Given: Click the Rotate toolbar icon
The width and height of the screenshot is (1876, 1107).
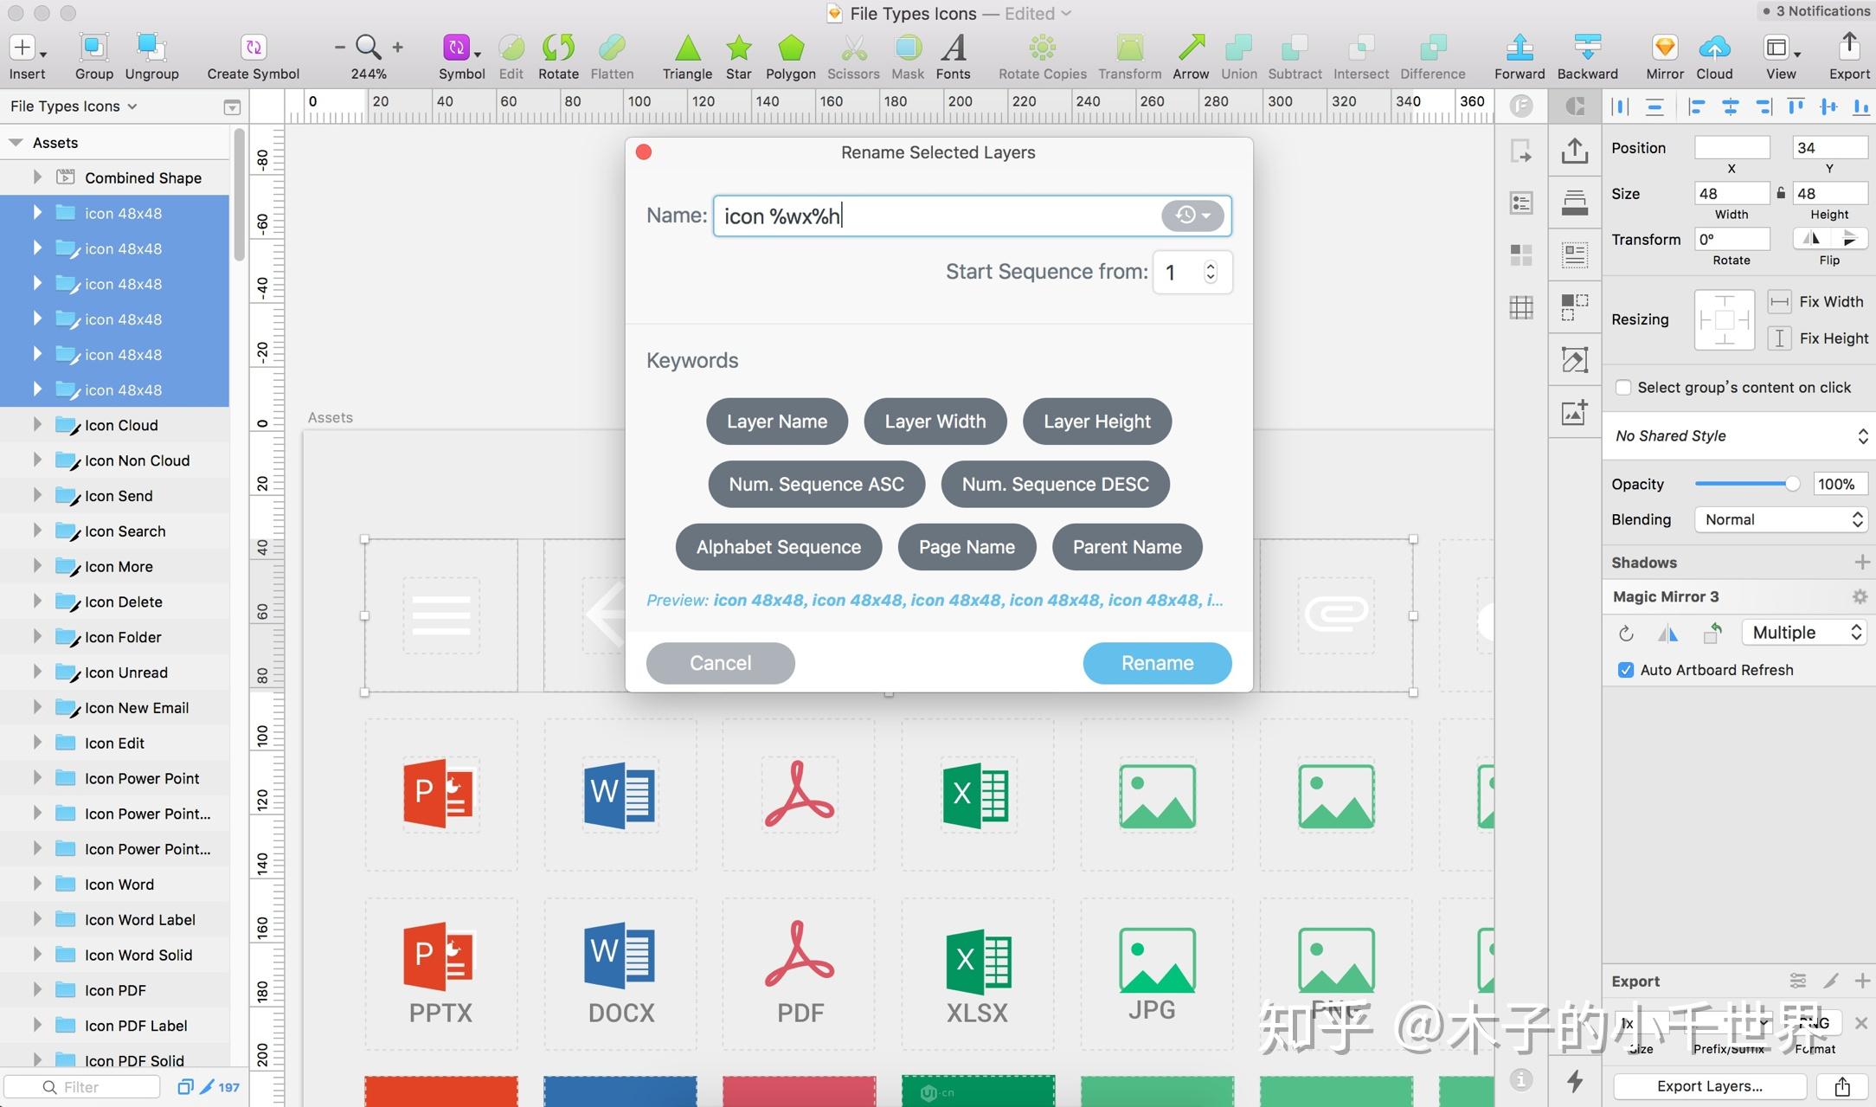Looking at the screenshot, I should tap(558, 48).
